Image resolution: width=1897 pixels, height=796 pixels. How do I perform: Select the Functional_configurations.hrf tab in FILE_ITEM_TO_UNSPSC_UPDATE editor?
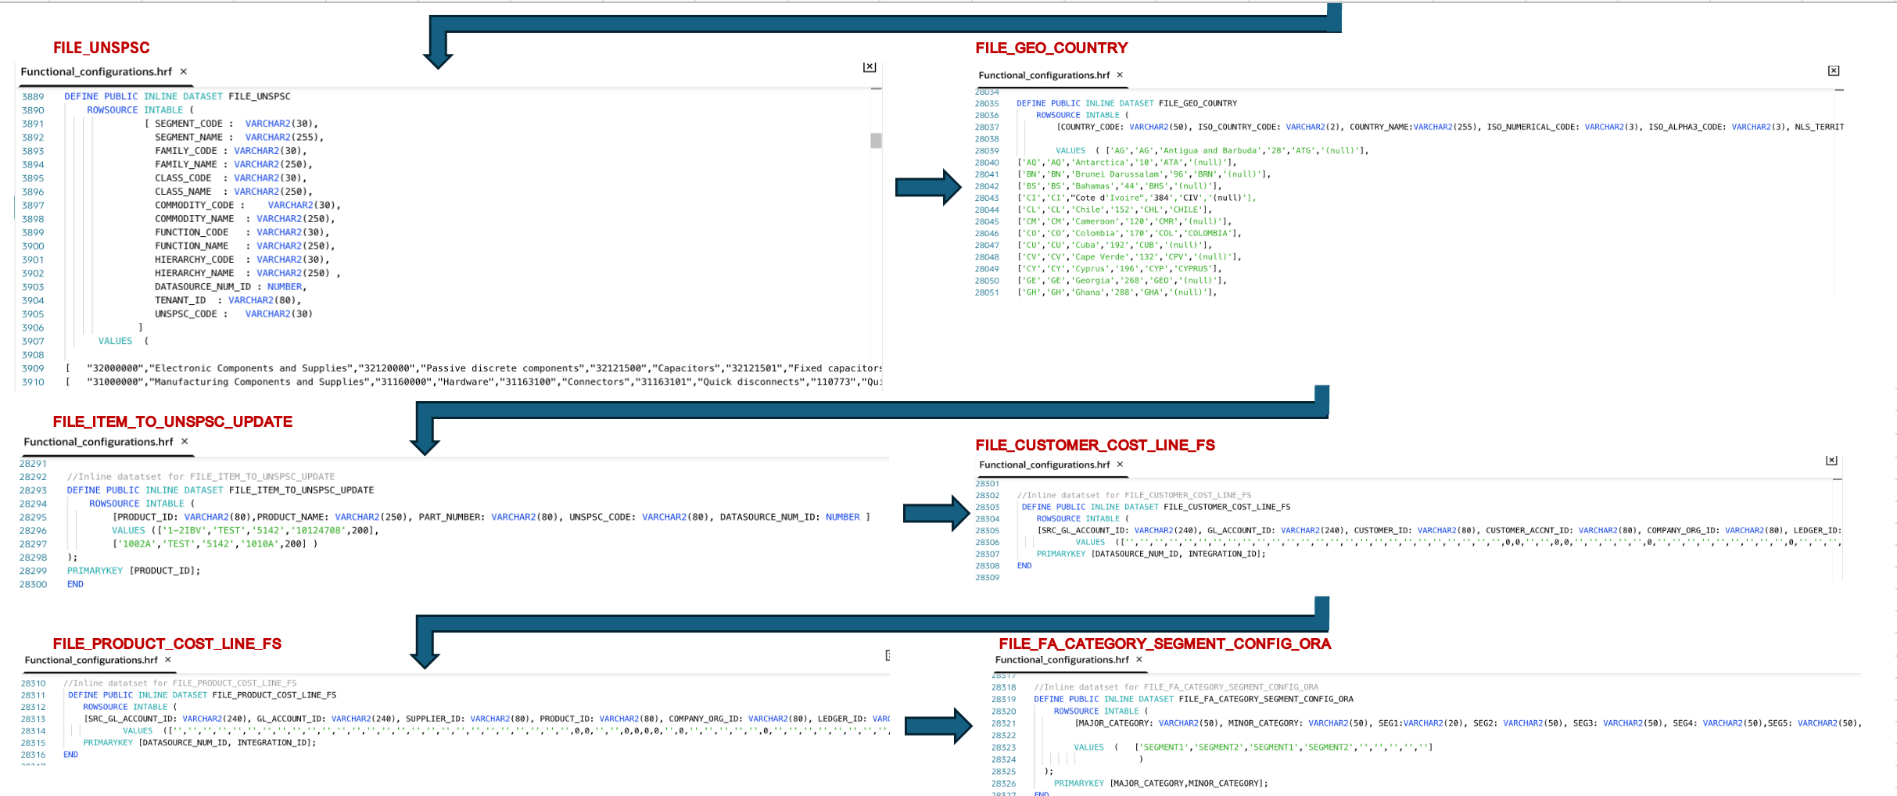tap(99, 441)
